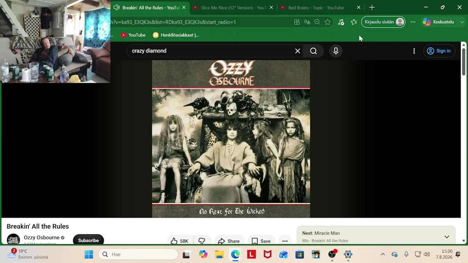Click Kirjaudu sisään profile button

(383, 22)
